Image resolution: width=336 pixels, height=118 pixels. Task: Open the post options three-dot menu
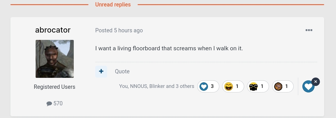[x=309, y=30]
